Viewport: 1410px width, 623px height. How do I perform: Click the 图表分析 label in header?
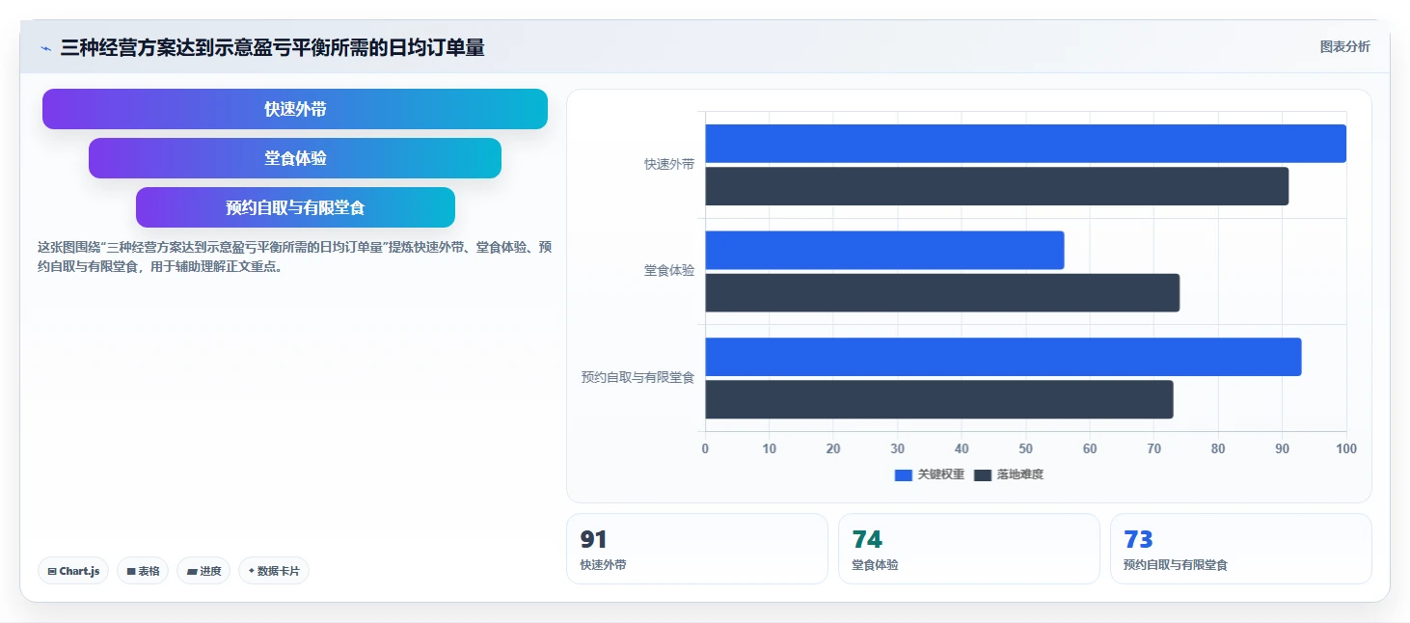coord(1344,47)
